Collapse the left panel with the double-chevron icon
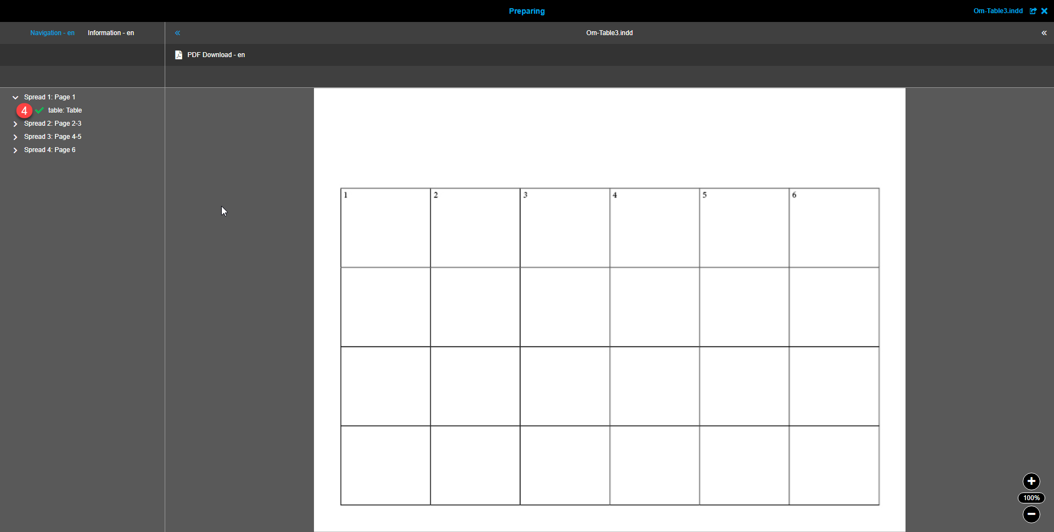 pos(177,33)
